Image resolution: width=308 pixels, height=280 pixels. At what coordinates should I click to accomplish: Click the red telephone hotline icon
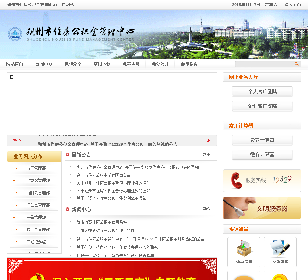[x=236, y=180]
